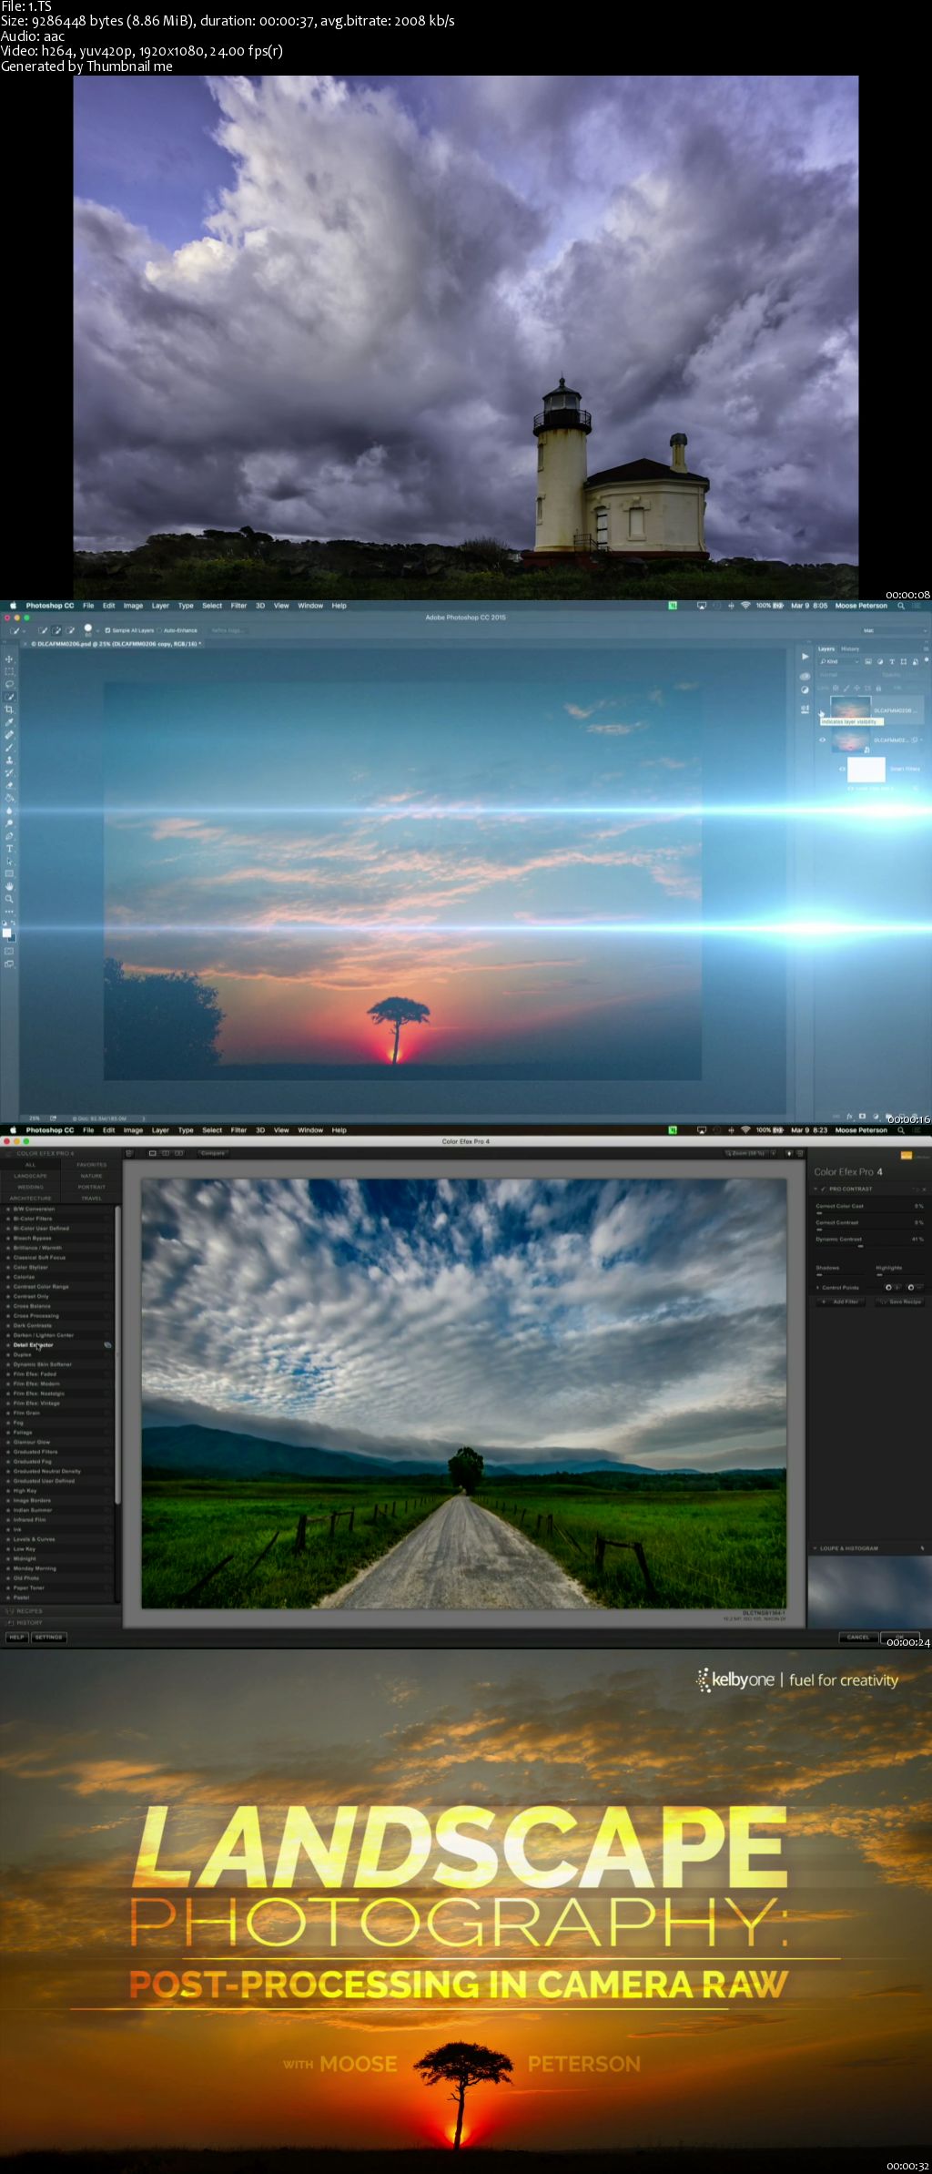
Task: Click the SETTINGS button in Color Efex
Action: point(48,1637)
